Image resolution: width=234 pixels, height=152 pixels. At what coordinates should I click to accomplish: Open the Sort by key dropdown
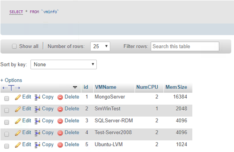tap(64, 65)
